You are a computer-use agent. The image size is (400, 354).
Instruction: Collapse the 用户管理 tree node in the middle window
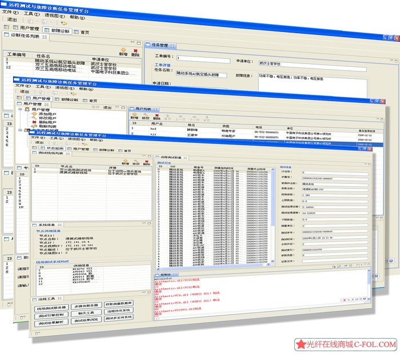point(20,109)
